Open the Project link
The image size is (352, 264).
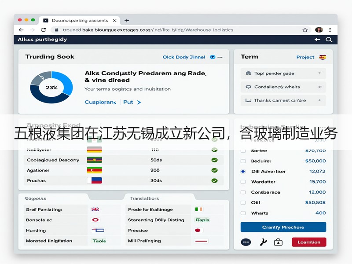pyautogui.click(x=305, y=57)
